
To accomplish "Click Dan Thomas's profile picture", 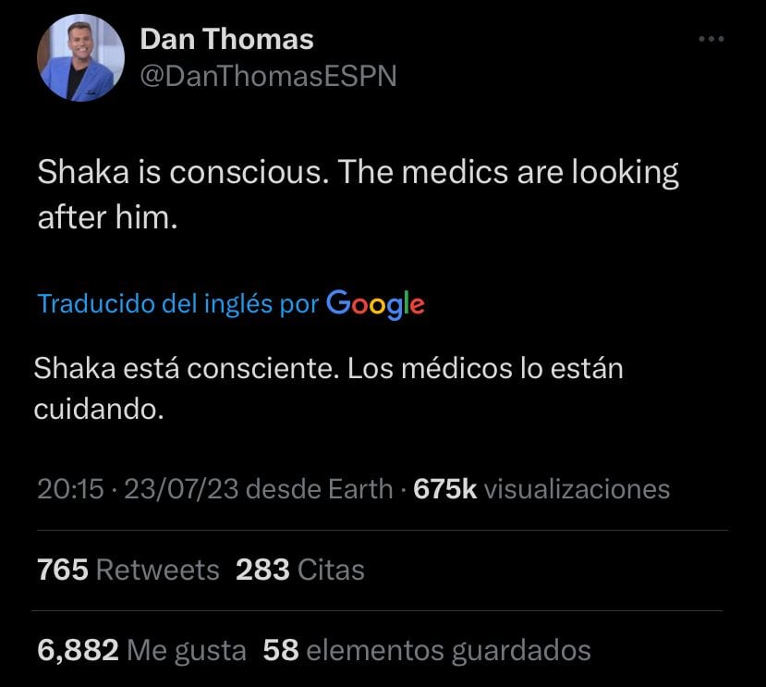I will 80,57.
